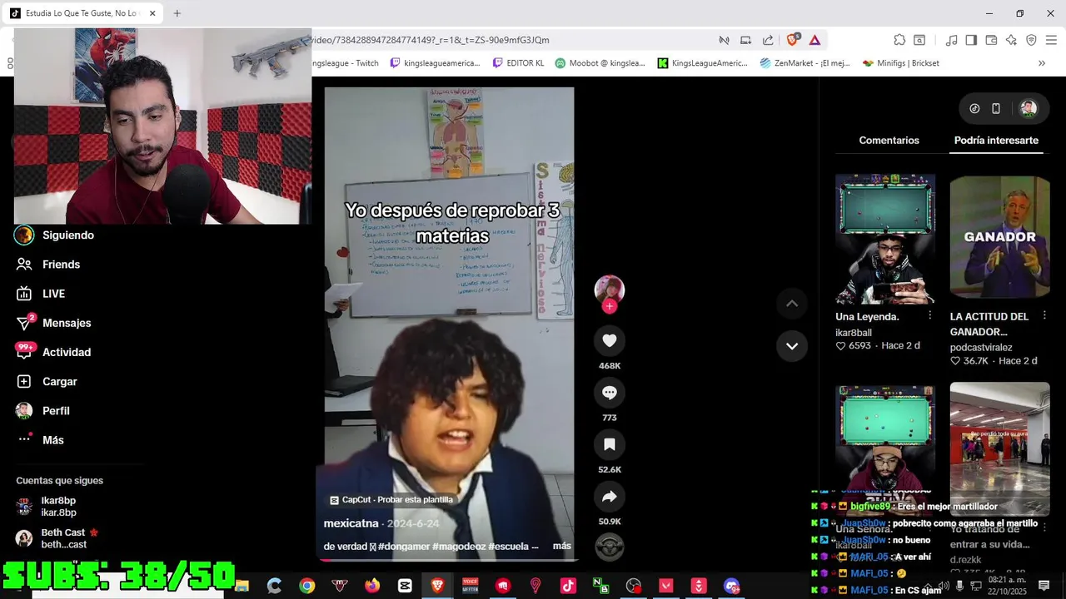Click CapCut 'Probar esta plantilla' link
The height and width of the screenshot is (599, 1066).
(391, 500)
